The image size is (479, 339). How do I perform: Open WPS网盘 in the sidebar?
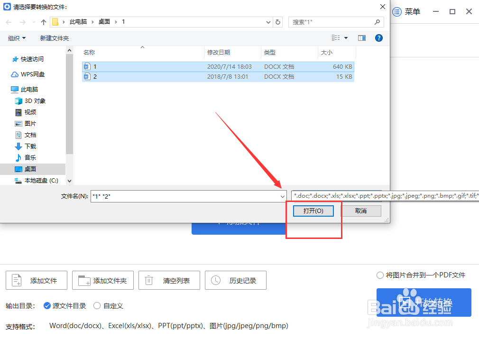[28, 74]
